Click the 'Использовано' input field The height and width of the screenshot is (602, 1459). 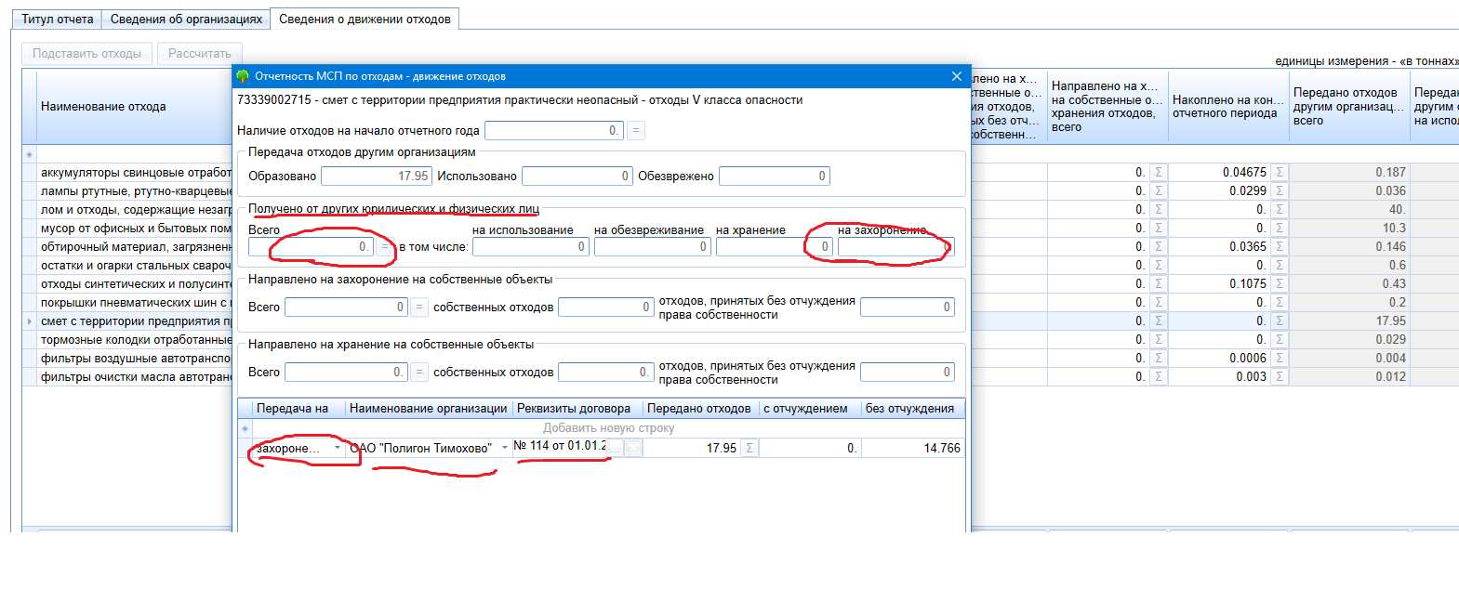coord(577,177)
